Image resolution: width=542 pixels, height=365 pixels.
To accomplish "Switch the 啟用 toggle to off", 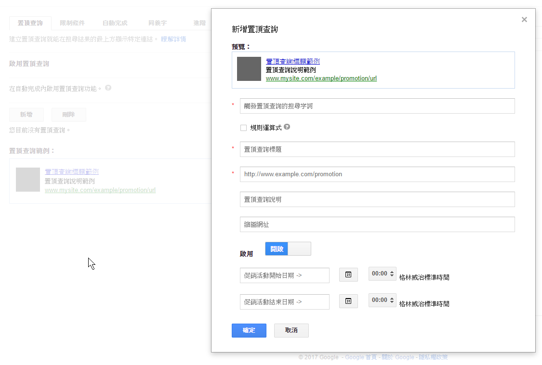I will coord(299,248).
